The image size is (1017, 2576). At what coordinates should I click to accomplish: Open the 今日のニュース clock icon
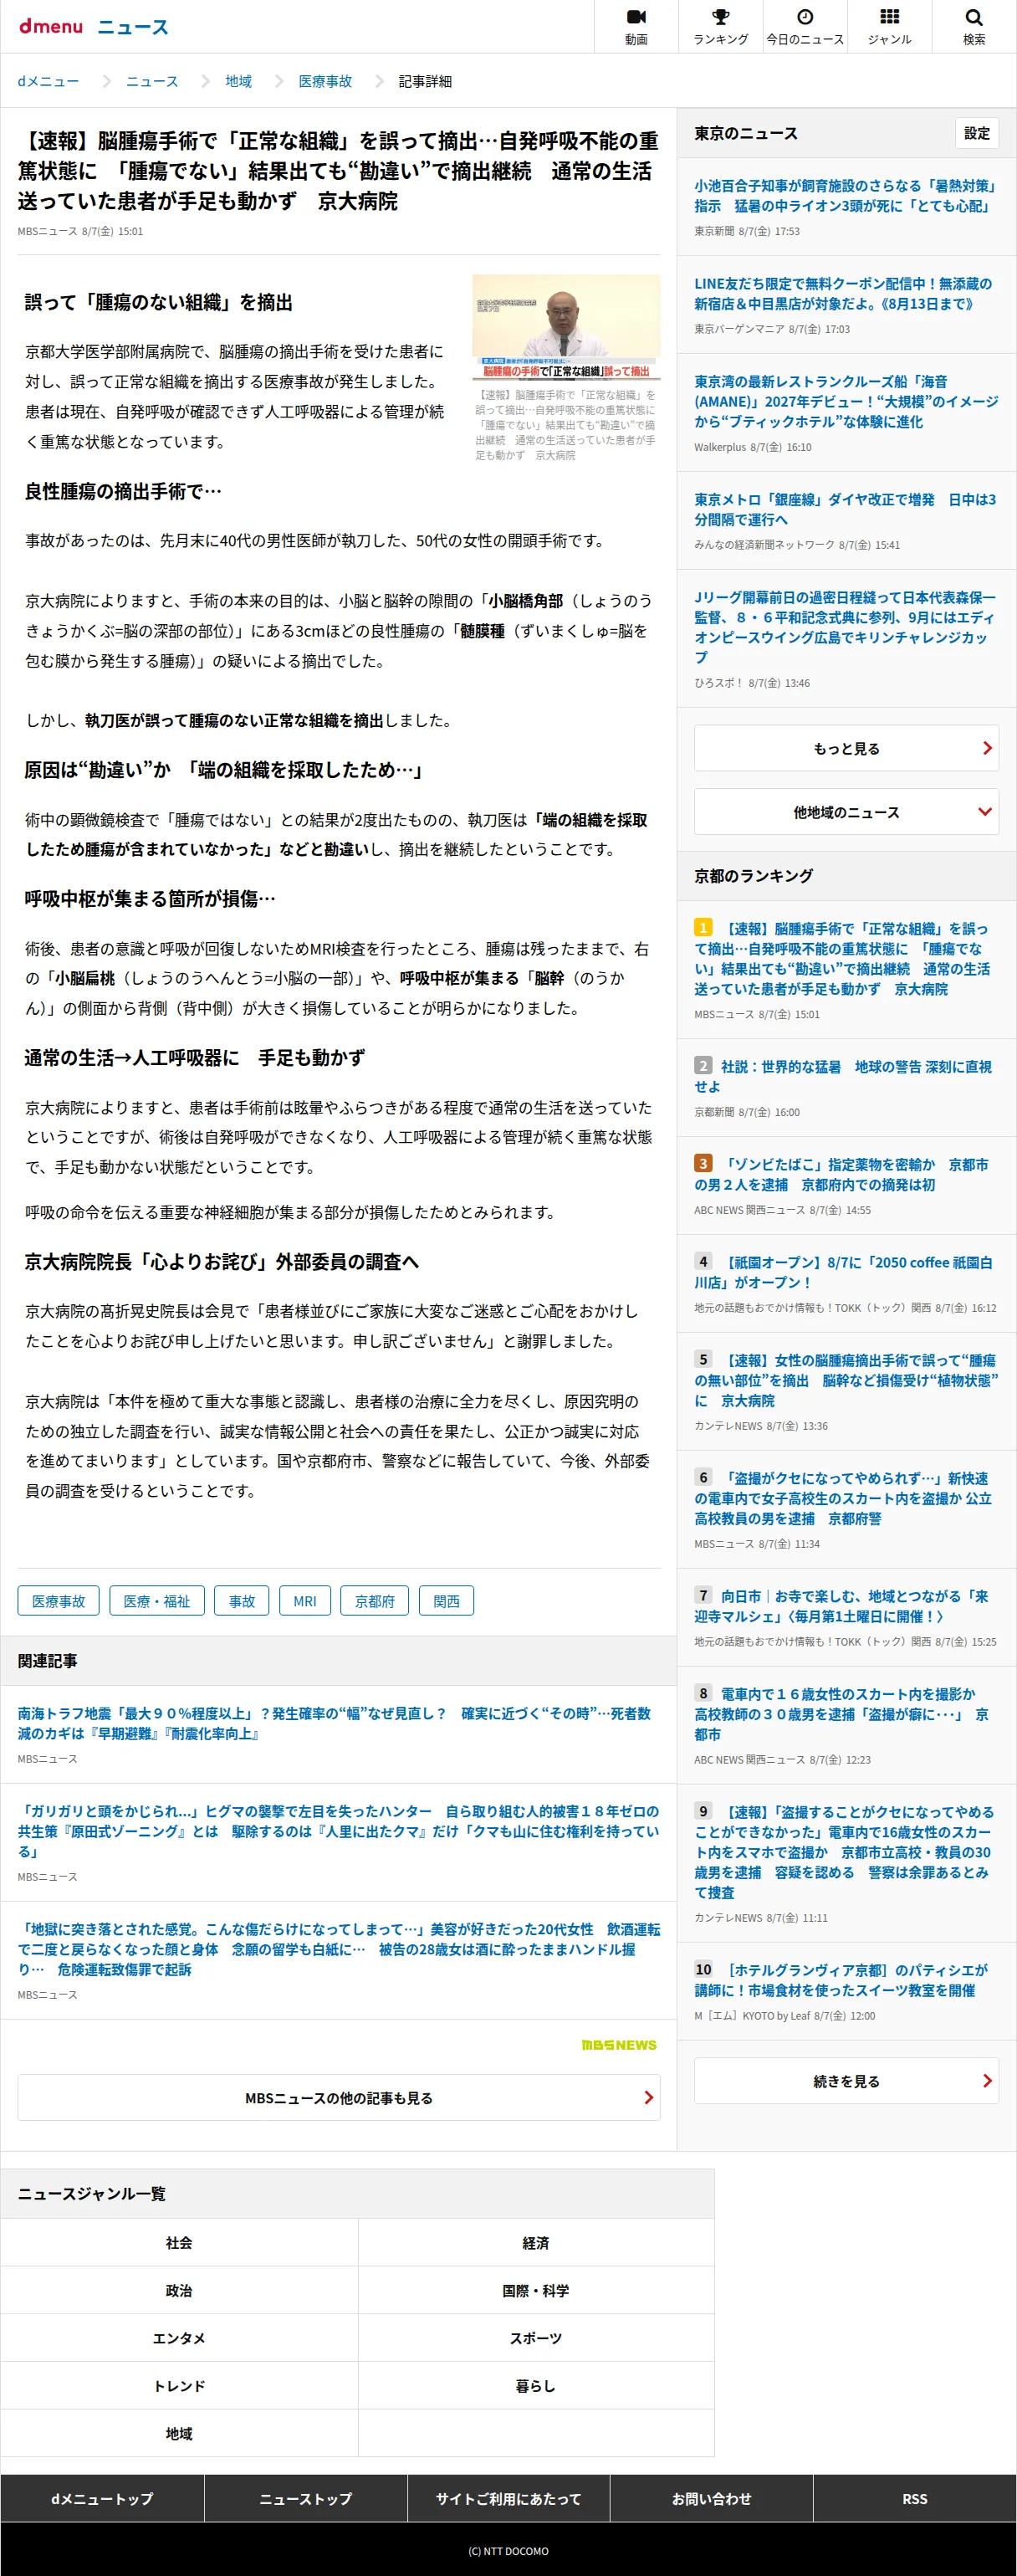[x=805, y=17]
